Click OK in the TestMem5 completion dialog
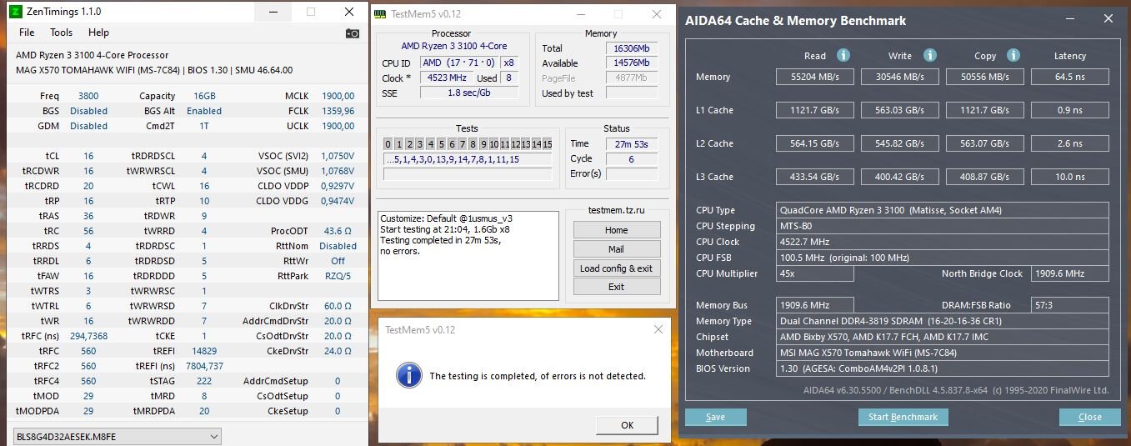Viewport: 1131px width, 446px height. (628, 425)
